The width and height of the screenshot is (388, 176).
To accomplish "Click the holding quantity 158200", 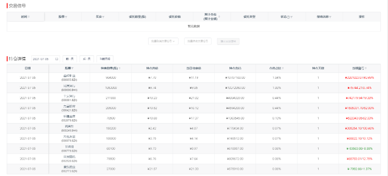I will (x=111, y=128).
